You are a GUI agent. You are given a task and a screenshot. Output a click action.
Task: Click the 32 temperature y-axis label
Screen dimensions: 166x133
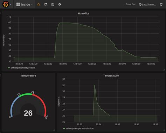(x=63, y=79)
